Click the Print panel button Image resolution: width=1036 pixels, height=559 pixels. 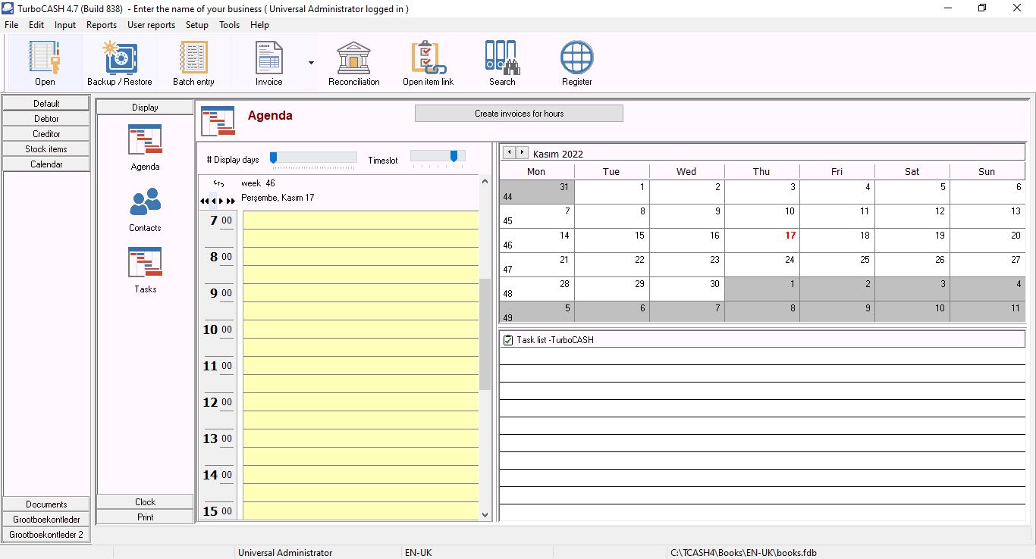(145, 517)
